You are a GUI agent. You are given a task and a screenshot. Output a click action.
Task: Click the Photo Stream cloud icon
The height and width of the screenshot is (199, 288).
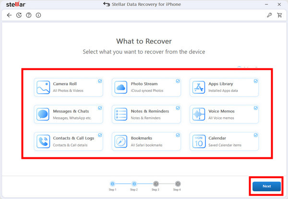[120, 88]
